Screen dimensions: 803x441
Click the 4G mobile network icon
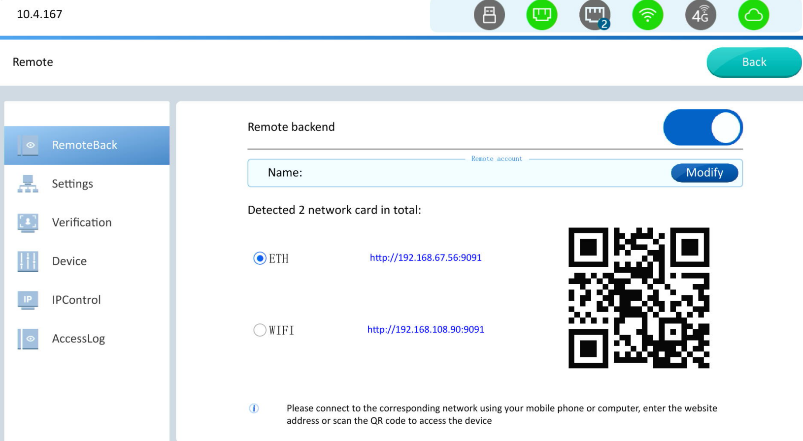pyautogui.click(x=701, y=15)
